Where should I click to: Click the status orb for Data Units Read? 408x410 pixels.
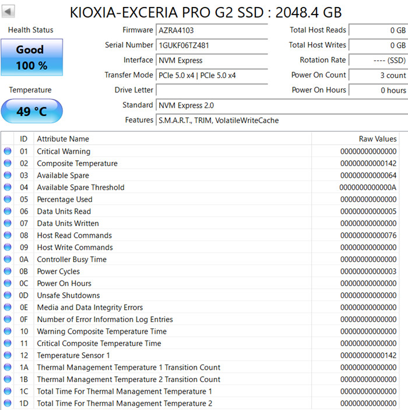click(8, 211)
